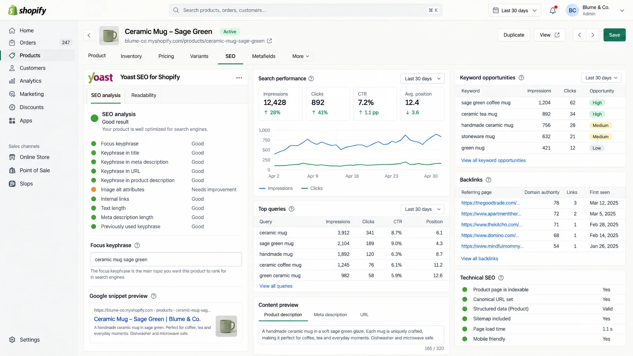Show help for Backlinks
The width and height of the screenshot is (633, 356).
(x=488, y=180)
